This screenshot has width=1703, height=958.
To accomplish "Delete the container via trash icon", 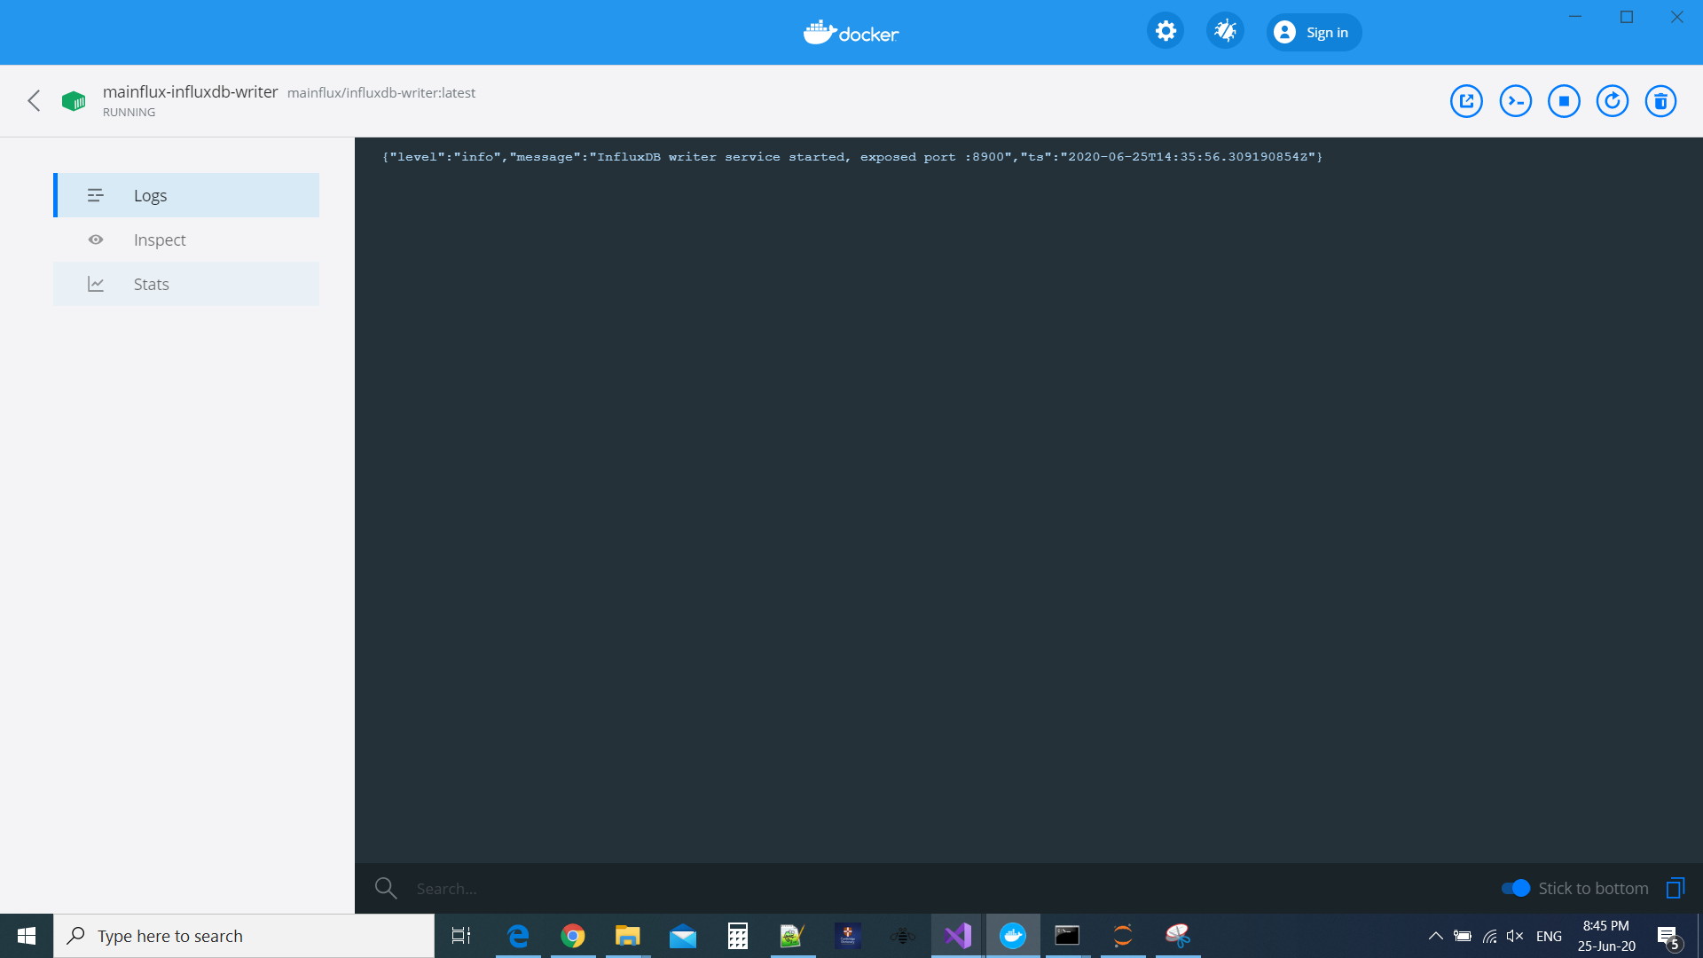I will click(1661, 100).
